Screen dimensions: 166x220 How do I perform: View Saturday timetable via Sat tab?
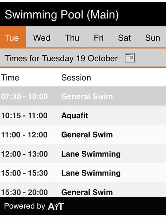pyautogui.click(x=124, y=38)
